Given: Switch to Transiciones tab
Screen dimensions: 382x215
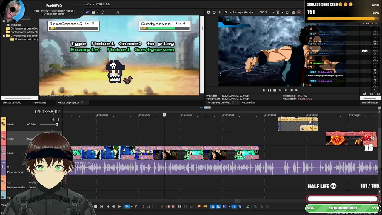Looking at the screenshot, I should pos(39,102).
